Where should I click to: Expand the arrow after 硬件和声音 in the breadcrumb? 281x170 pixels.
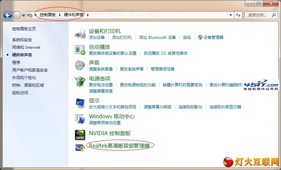coord(88,15)
